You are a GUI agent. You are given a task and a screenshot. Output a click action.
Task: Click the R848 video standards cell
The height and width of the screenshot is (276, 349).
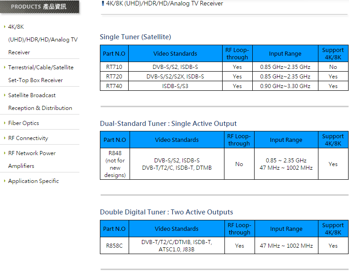pyautogui.click(x=177, y=164)
